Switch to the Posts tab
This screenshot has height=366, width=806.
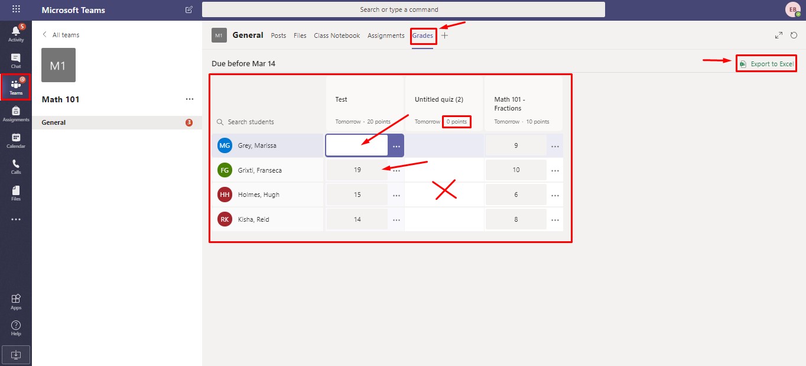[278, 35]
